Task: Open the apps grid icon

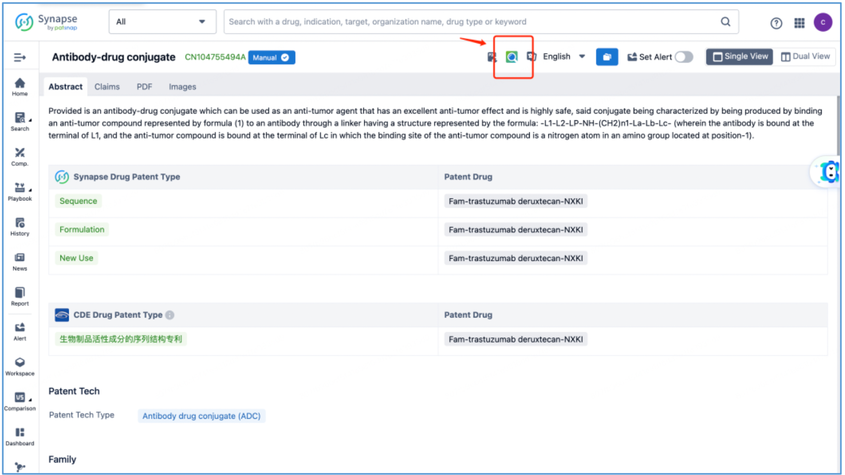Action: [x=799, y=23]
